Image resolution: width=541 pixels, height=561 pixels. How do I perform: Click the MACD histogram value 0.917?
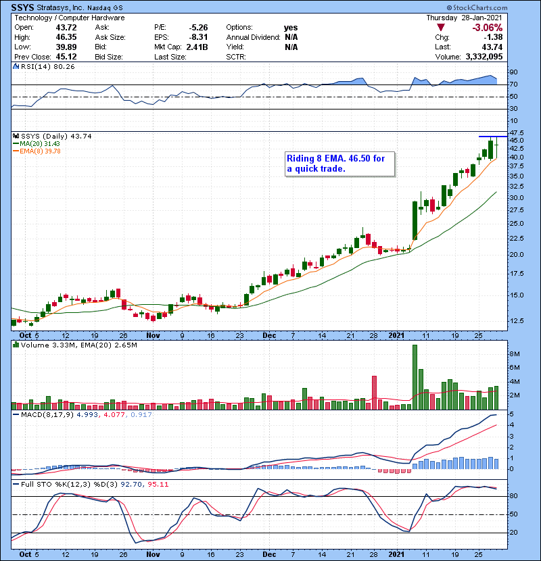tap(141, 415)
